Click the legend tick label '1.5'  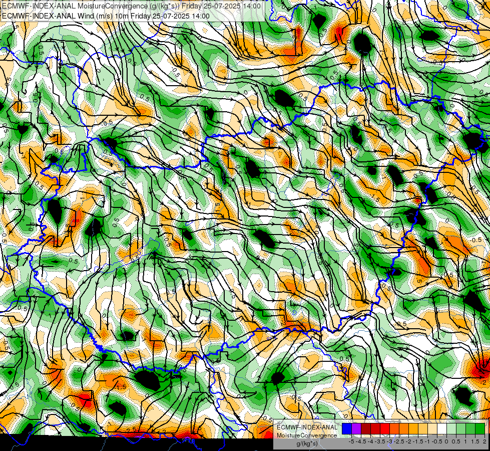(474, 441)
